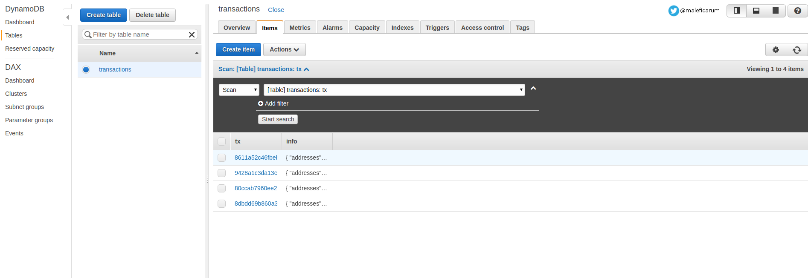Open DynamoDB Dashboard in sidebar

(20, 22)
